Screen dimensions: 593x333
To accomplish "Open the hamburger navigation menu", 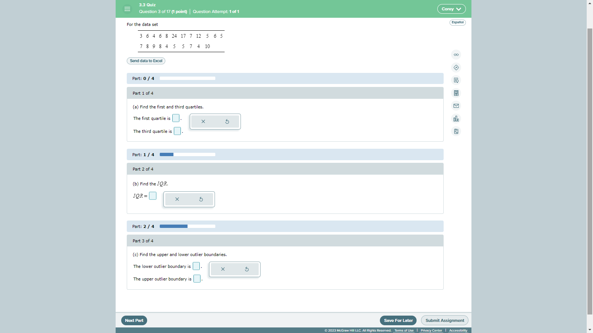I will tap(127, 9).
